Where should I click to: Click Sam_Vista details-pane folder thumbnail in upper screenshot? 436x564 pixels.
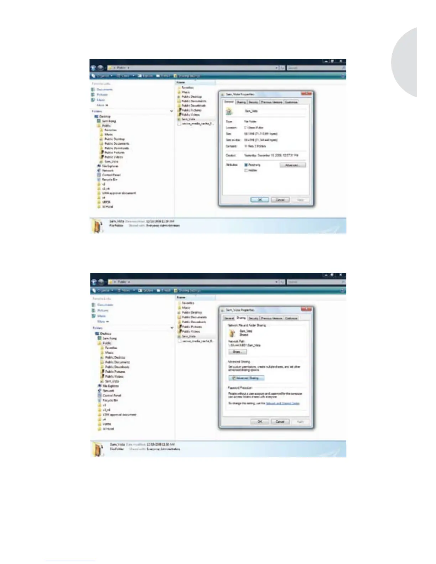click(x=97, y=226)
